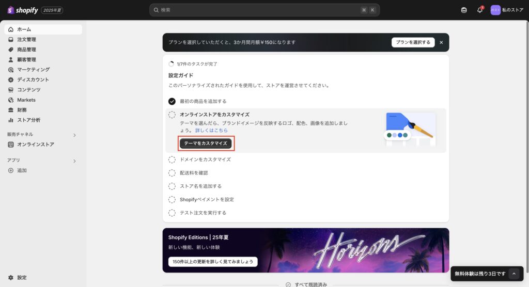Open 注文管理 in the sidebar
Screen dimensions: 529x287
[26, 40]
